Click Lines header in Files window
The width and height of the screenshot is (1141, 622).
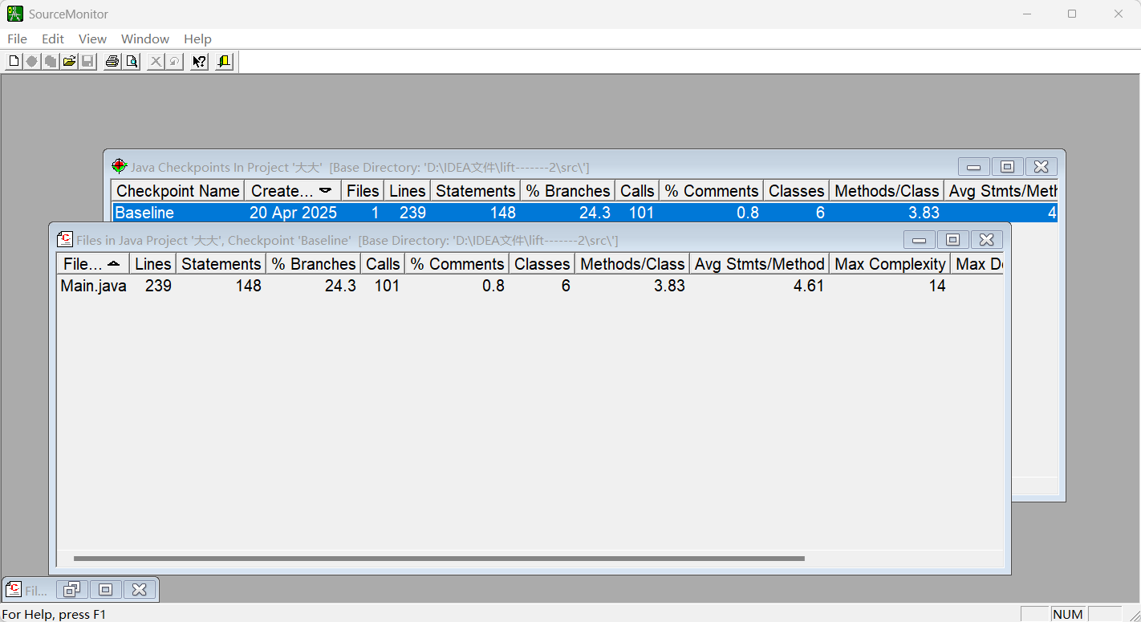coord(153,264)
